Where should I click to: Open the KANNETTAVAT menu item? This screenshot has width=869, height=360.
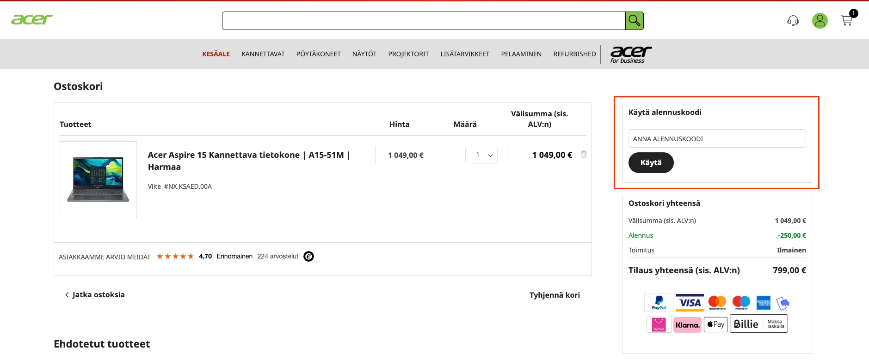tap(263, 54)
